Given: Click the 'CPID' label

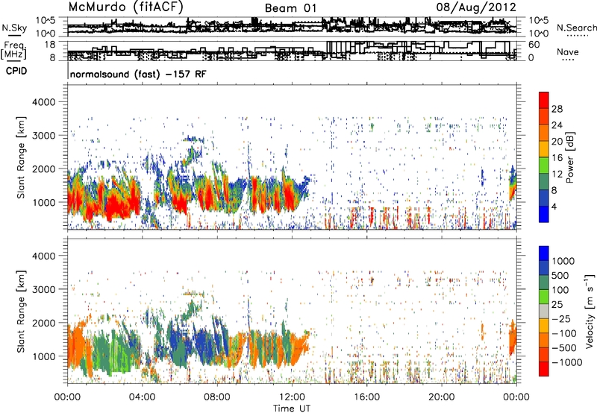Looking at the screenshot, I should (x=16, y=71).
